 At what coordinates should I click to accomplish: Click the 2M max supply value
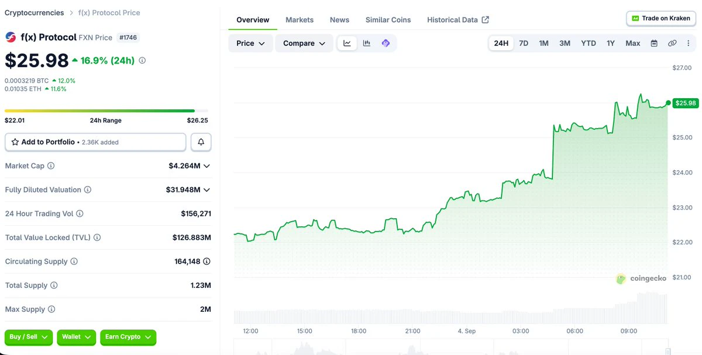[x=205, y=309]
